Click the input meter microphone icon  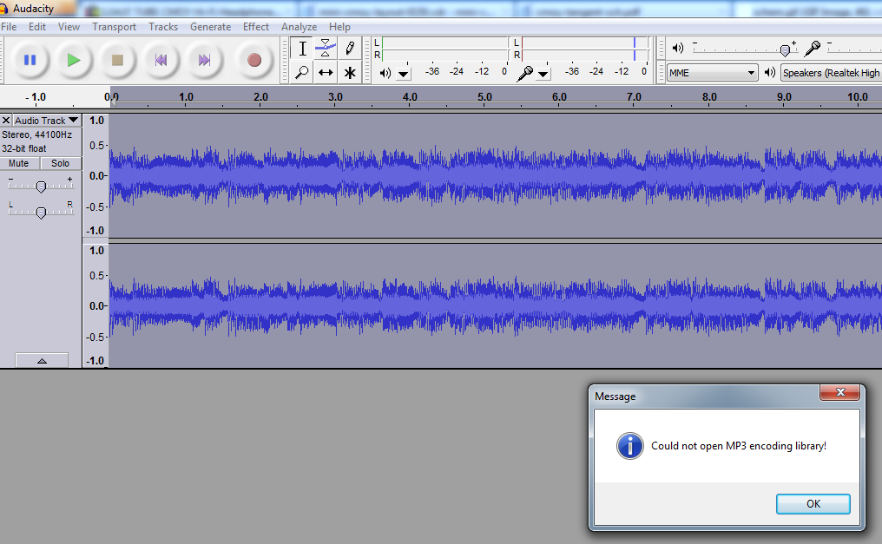(525, 73)
